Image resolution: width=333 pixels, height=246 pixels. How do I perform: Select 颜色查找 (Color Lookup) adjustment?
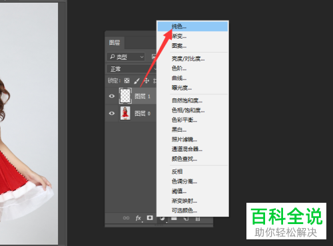pos(192,159)
